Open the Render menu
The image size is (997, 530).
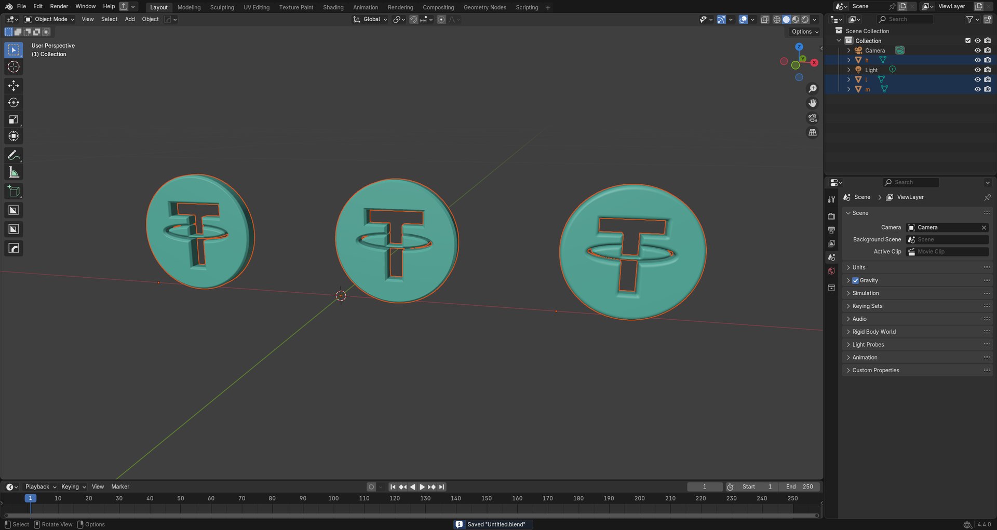[59, 6]
